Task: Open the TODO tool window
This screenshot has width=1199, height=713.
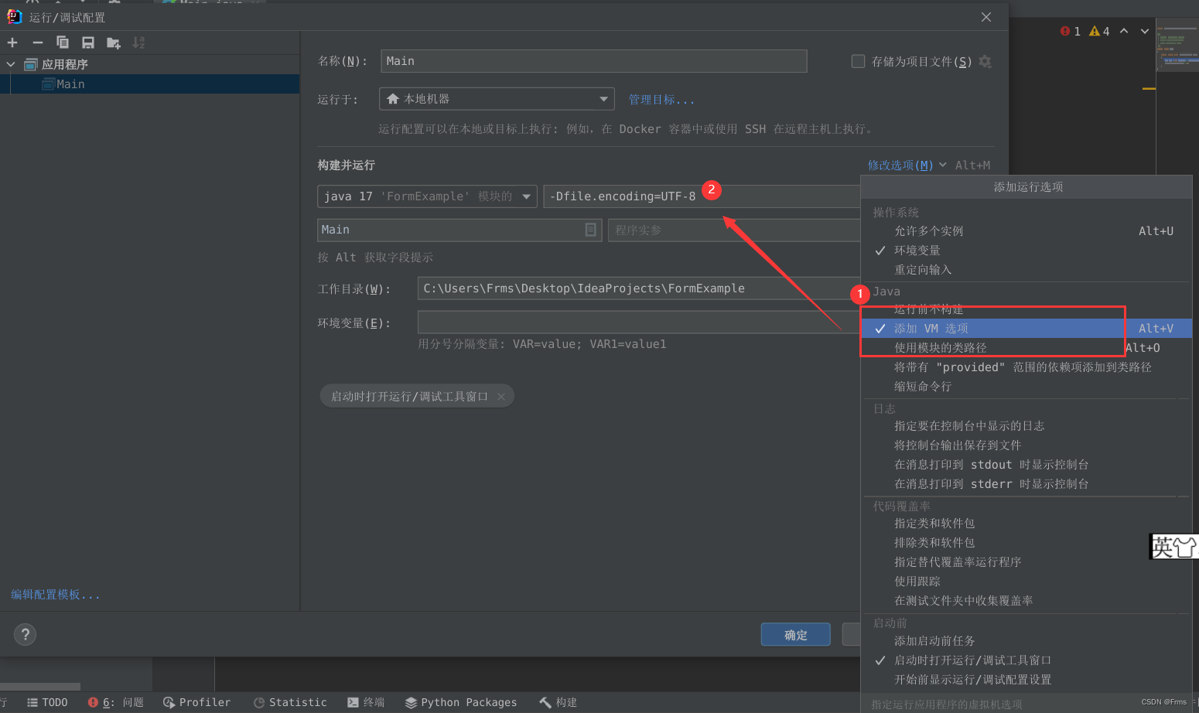Action: 47,702
